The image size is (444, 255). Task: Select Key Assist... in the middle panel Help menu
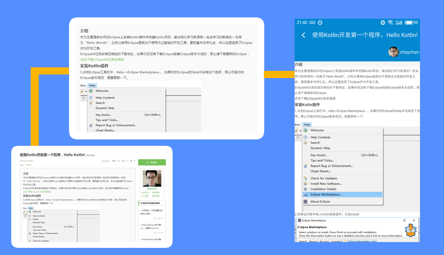(103, 115)
